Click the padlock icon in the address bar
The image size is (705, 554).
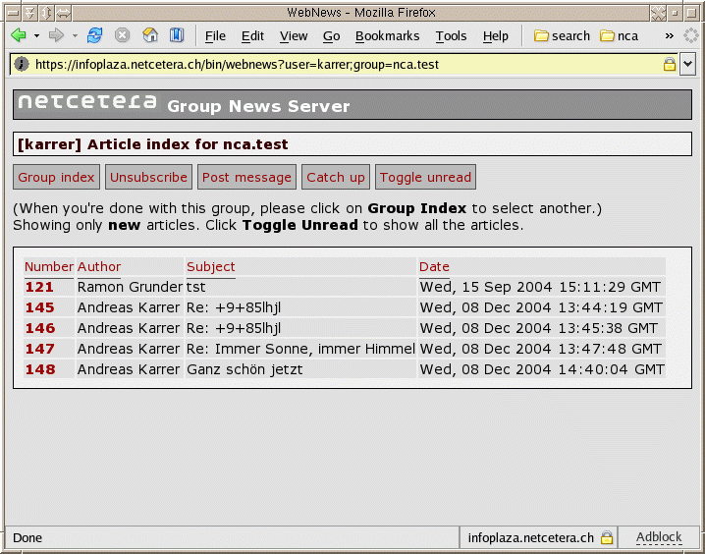[x=669, y=64]
